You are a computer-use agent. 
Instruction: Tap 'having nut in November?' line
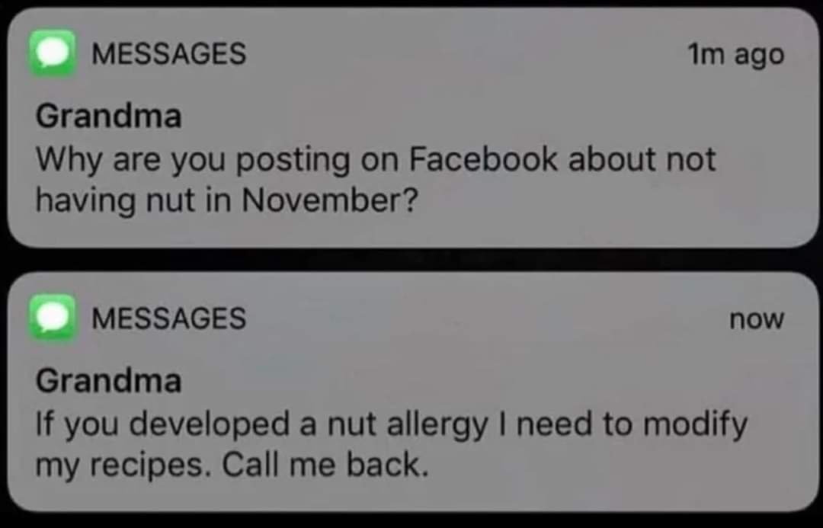[x=227, y=201]
